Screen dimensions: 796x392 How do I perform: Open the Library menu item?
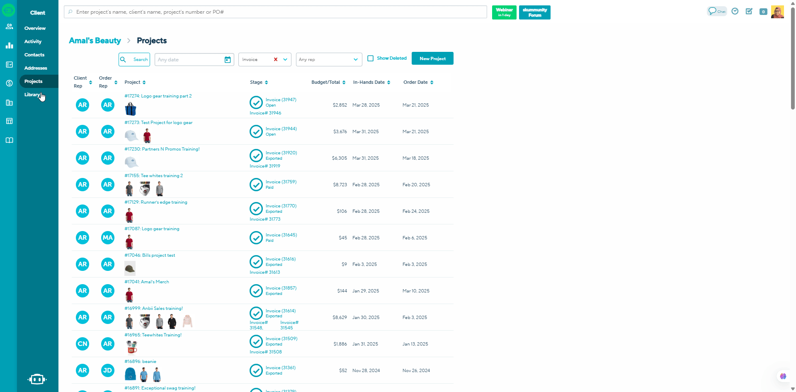coord(32,95)
